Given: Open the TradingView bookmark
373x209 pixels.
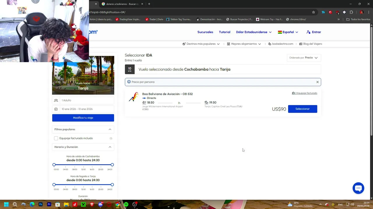Looking at the screenshot, I should coord(128,19).
